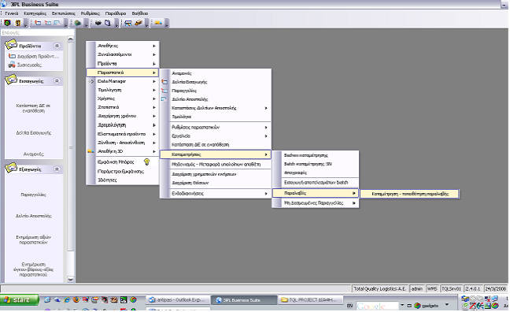Click the blue documents toolbar icon
This screenshot has height=312, width=510.
(x=108, y=23)
